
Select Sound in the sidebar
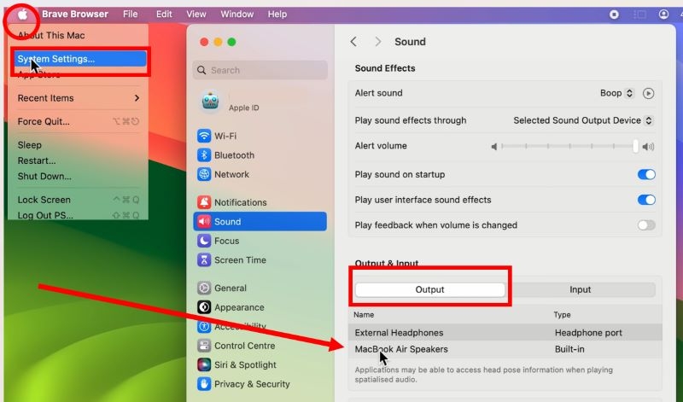[260, 221]
